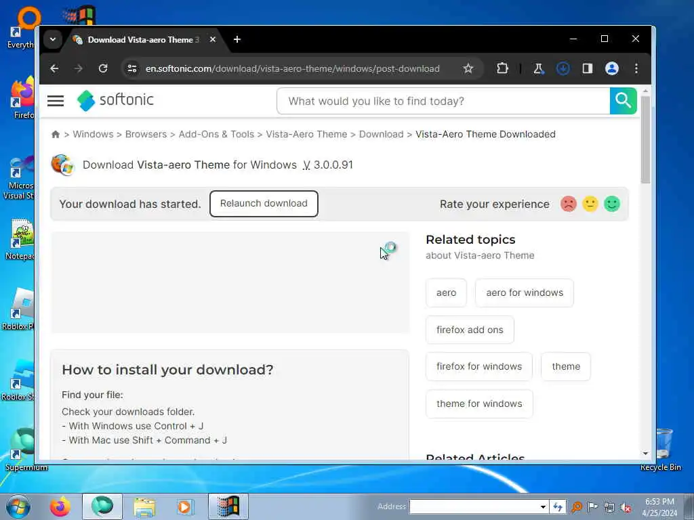
Task: Click the scrollbar down arrow
Action: pyautogui.click(x=645, y=454)
